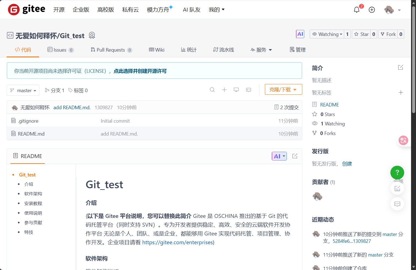Viewport: 416px width, 270px height.
Task: Open the .gitignore file
Action: [x=28, y=121]
